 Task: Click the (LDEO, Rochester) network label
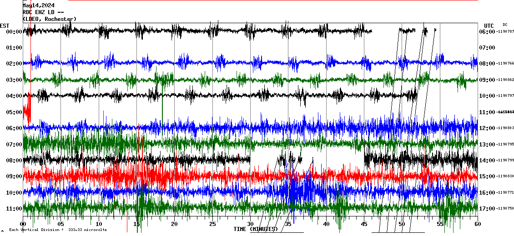pyautogui.click(x=50, y=19)
